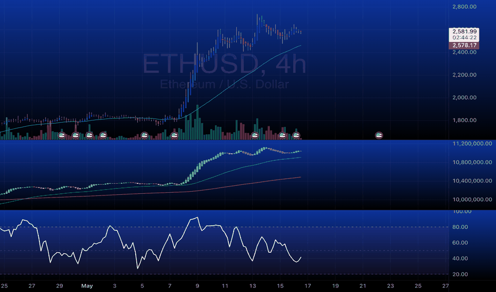Image resolution: width=496 pixels, height=292 pixels.
Task: Click the 10,000,000.00 axis label
Action: coord(472,200)
